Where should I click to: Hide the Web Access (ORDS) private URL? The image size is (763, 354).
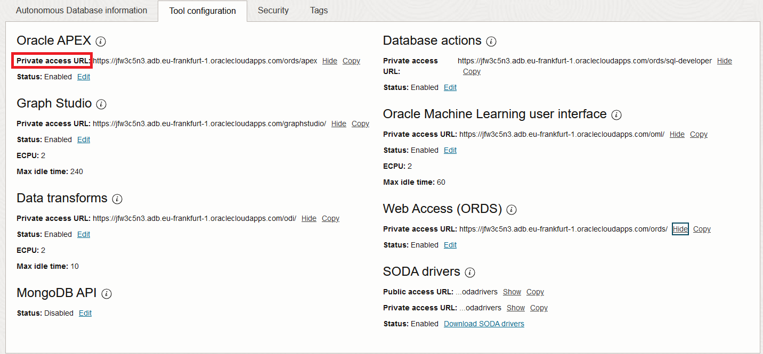680,229
